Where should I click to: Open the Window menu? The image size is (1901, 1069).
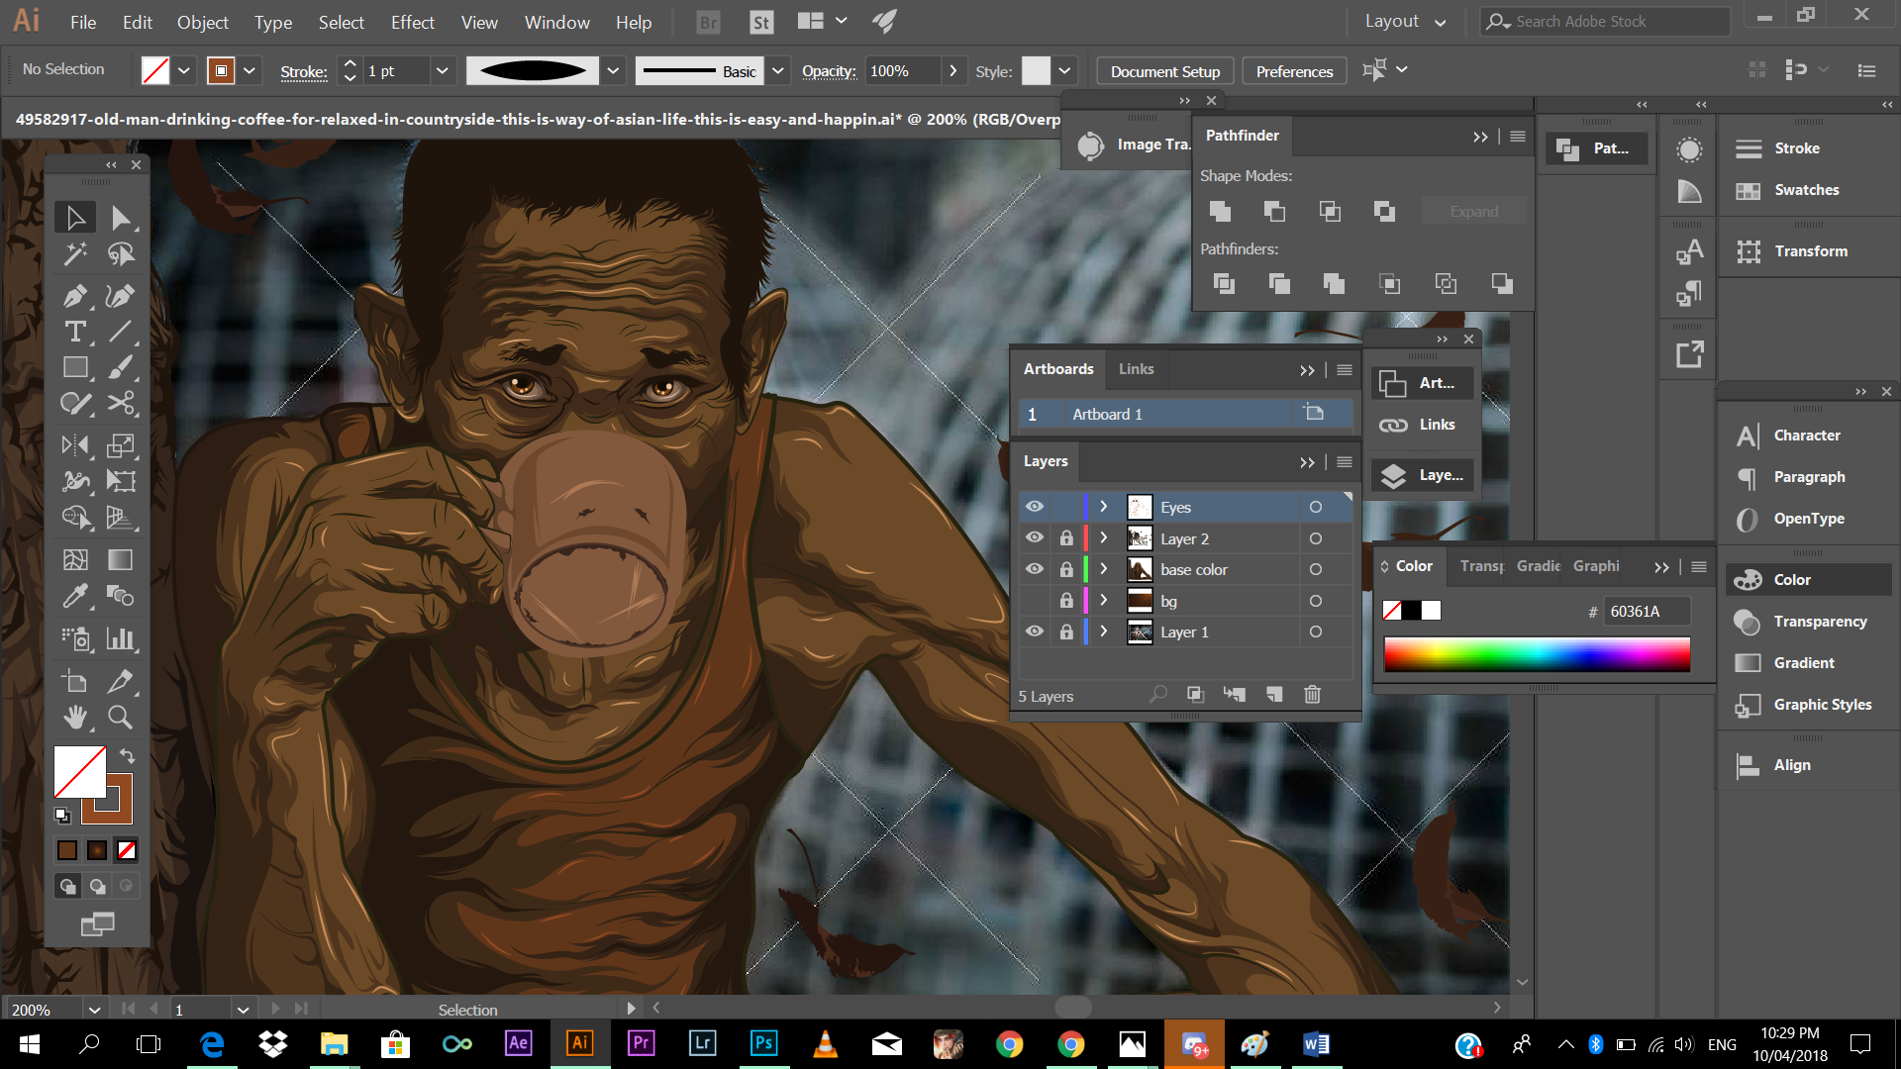coord(556,22)
